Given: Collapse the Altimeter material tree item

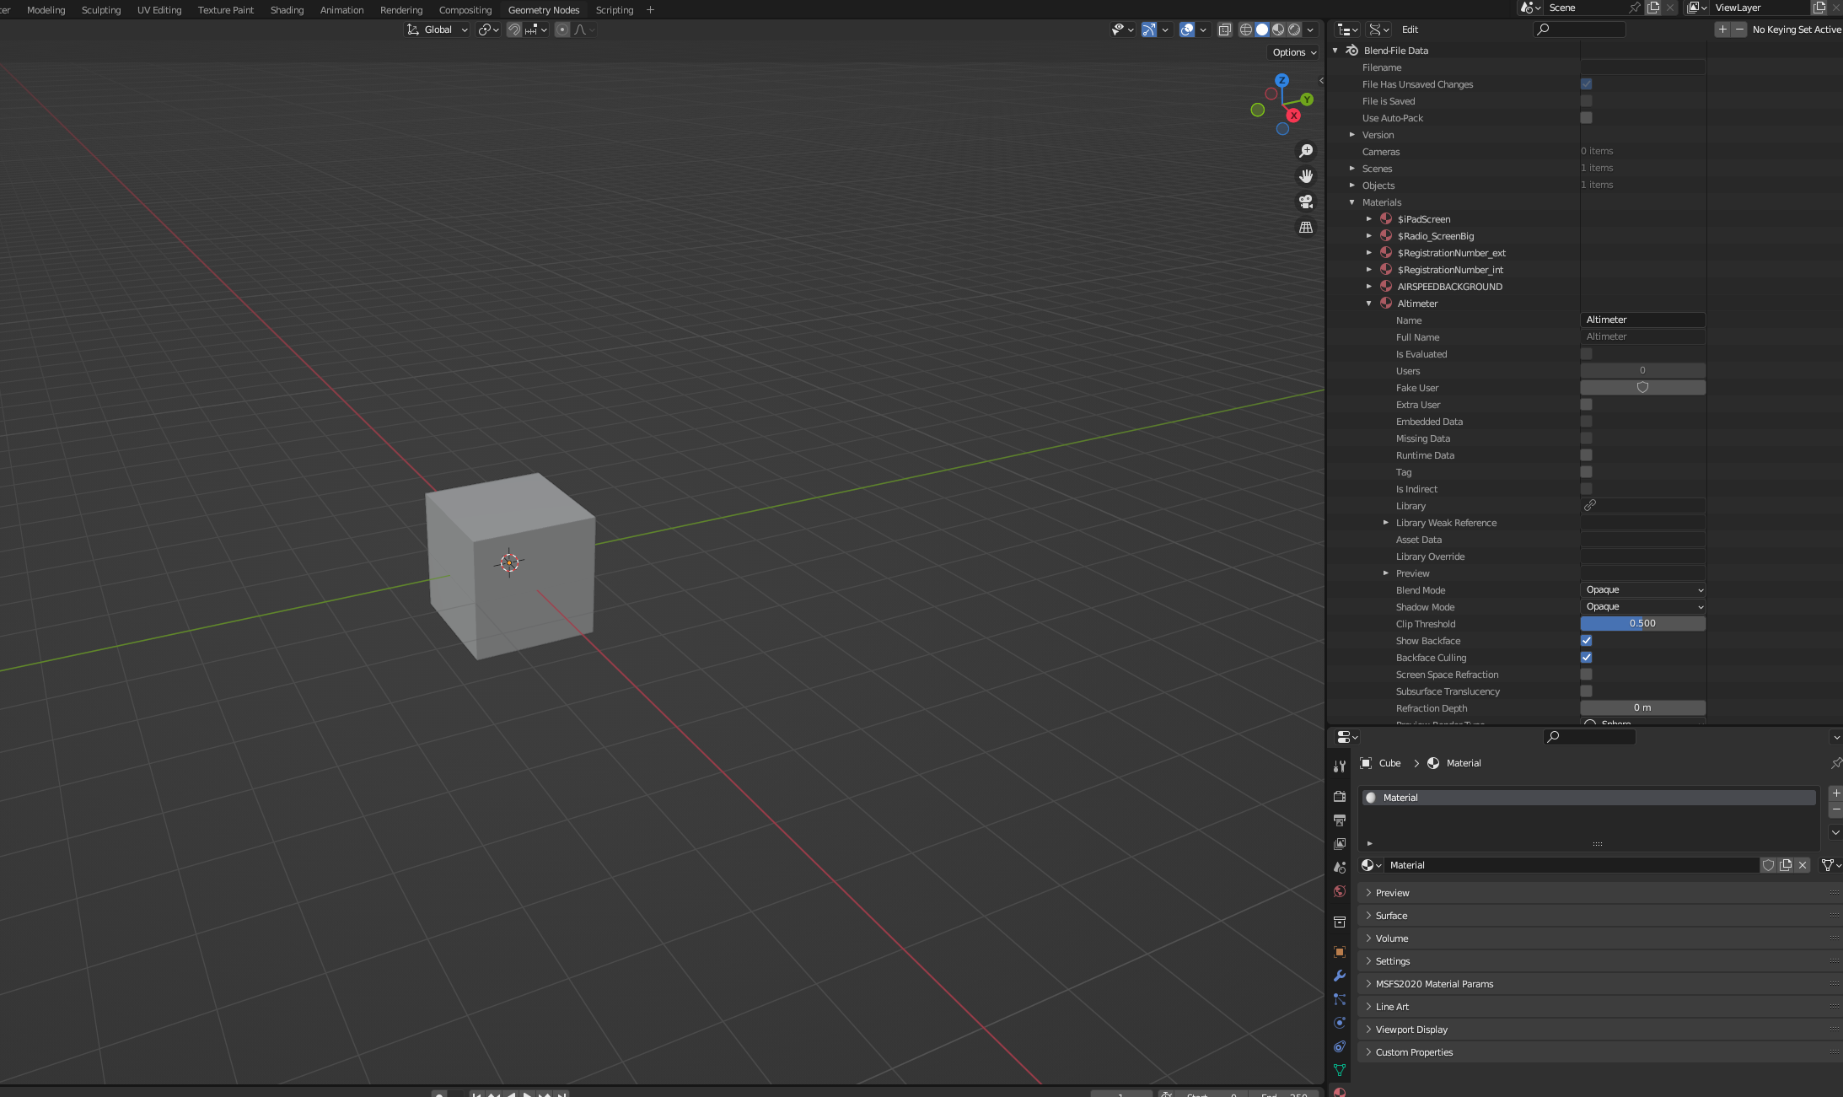Looking at the screenshot, I should [x=1369, y=304].
